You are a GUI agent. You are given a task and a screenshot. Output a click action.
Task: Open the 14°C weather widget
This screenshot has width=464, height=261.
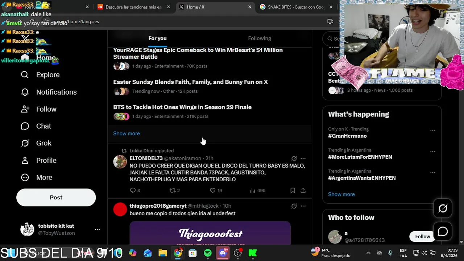(331, 253)
